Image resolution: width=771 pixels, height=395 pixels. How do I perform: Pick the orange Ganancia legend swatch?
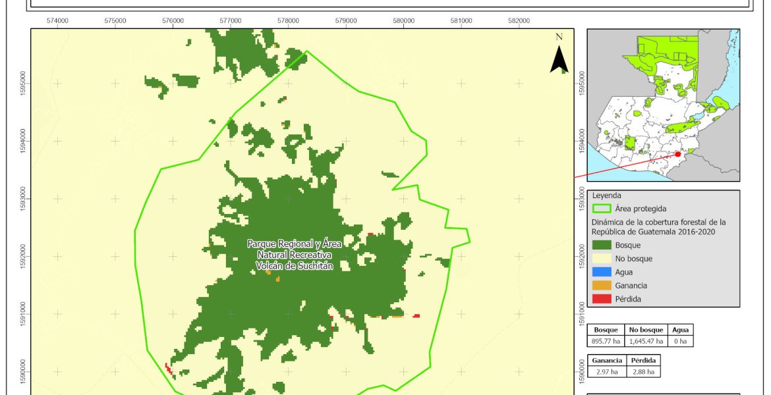602,286
